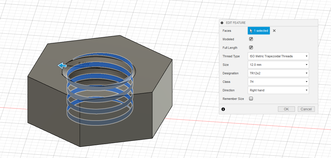Image resolution: width=331 pixels, height=158 pixels.
Task: Open the Class dropdown set to 7H
Action: pyautogui.click(x=278, y=82)
